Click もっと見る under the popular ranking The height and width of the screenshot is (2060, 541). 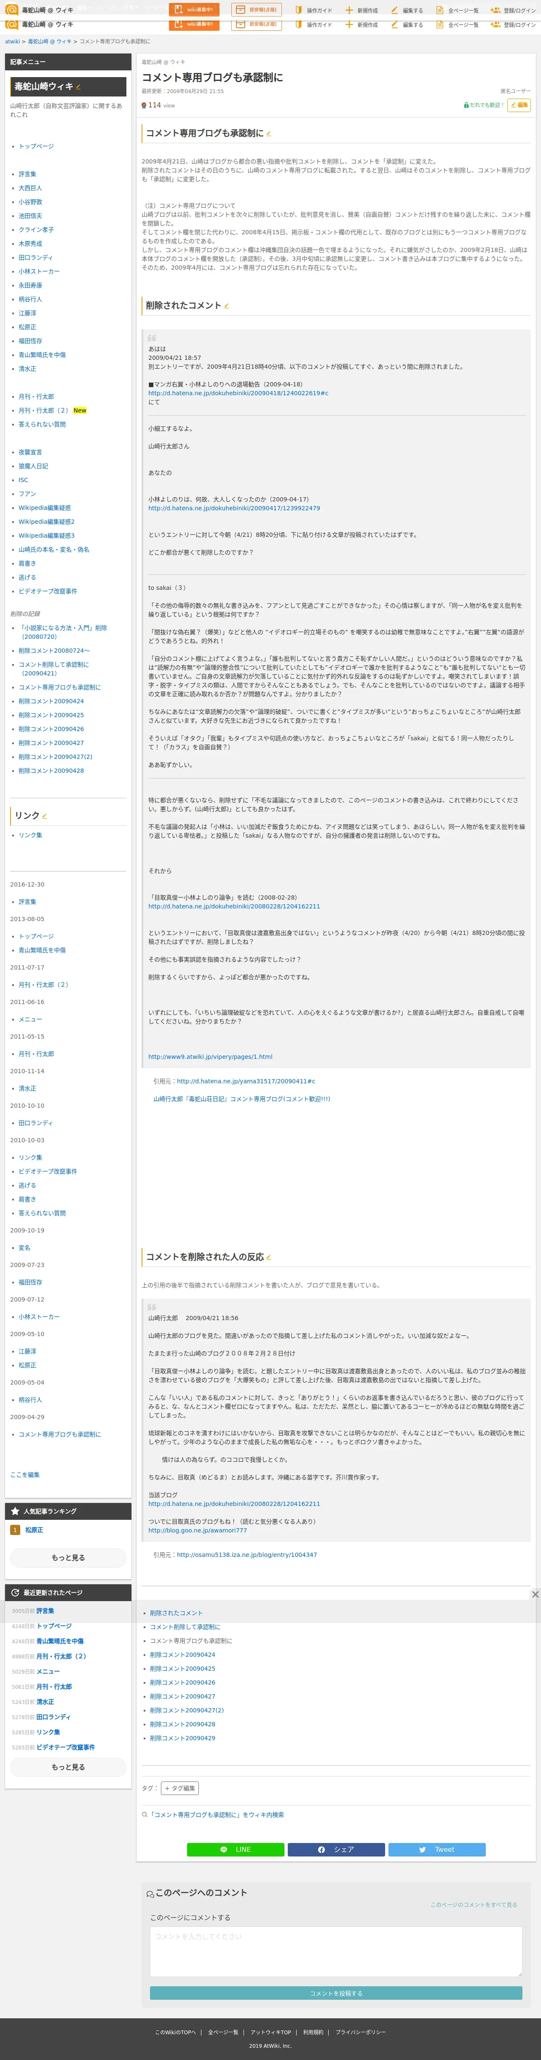click(68, 1558)
